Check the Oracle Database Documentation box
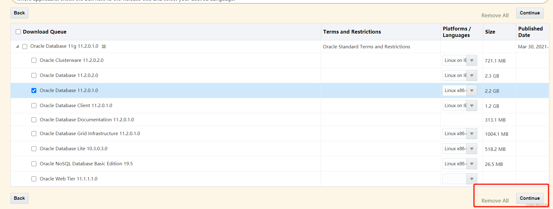Screen dimensions: 553x209 (x=34, y=120)
